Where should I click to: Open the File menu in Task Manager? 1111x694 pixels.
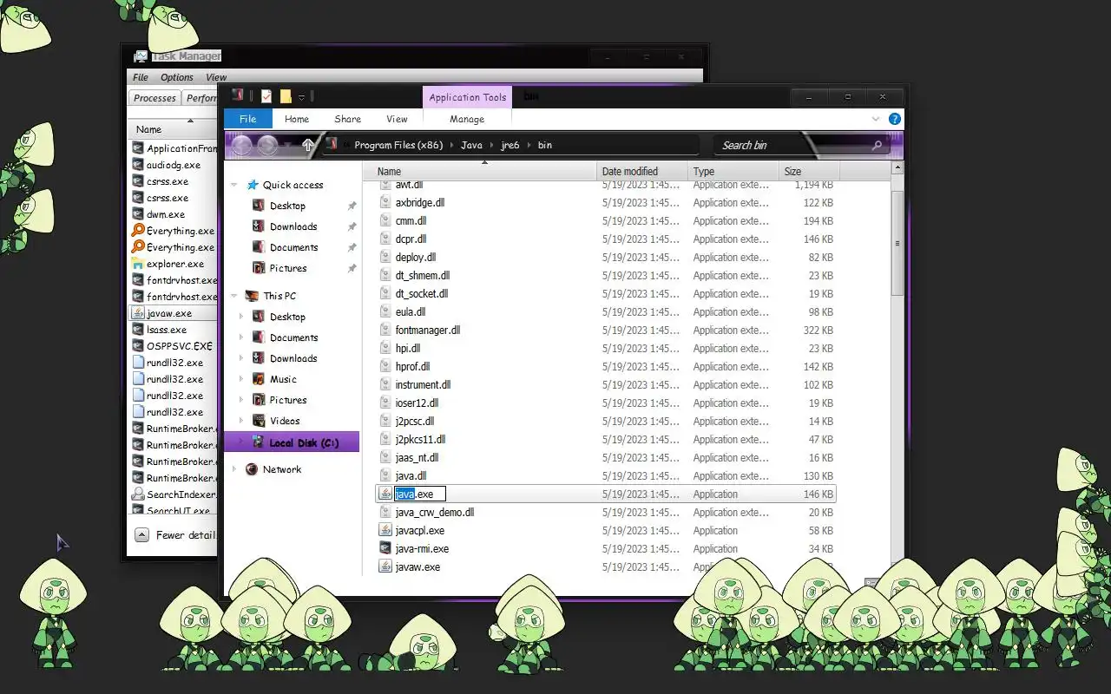coord(141,77)
